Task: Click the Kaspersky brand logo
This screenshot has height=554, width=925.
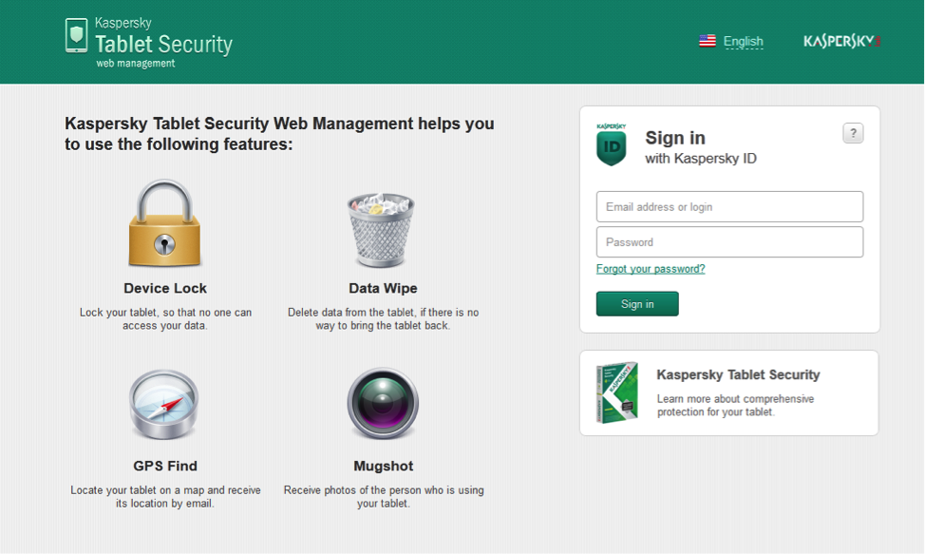Action: [x=841, y=41]
